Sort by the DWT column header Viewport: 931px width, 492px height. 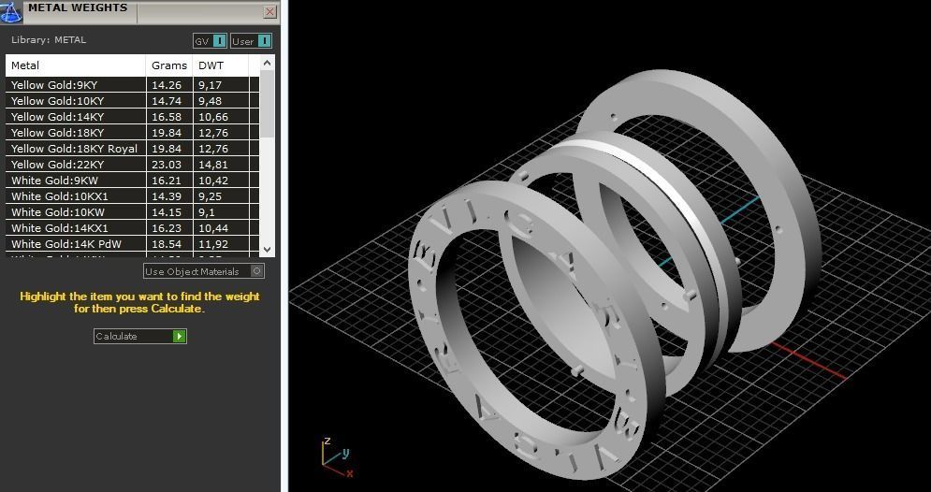[221, 65]
